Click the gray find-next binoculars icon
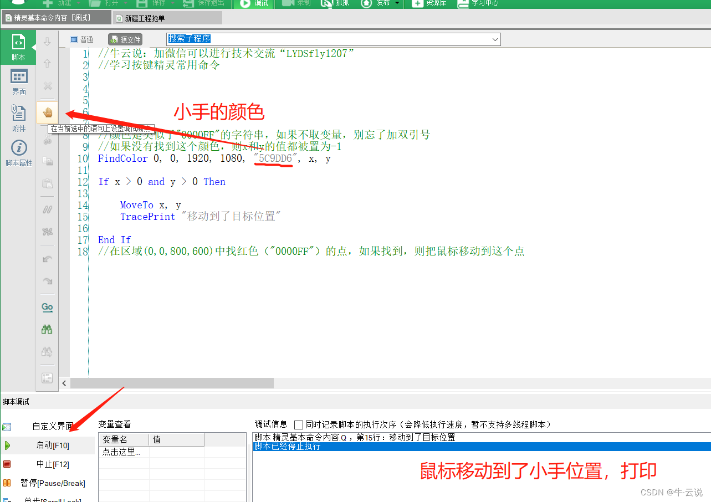The image size is (711, 502). click(48, 351)
